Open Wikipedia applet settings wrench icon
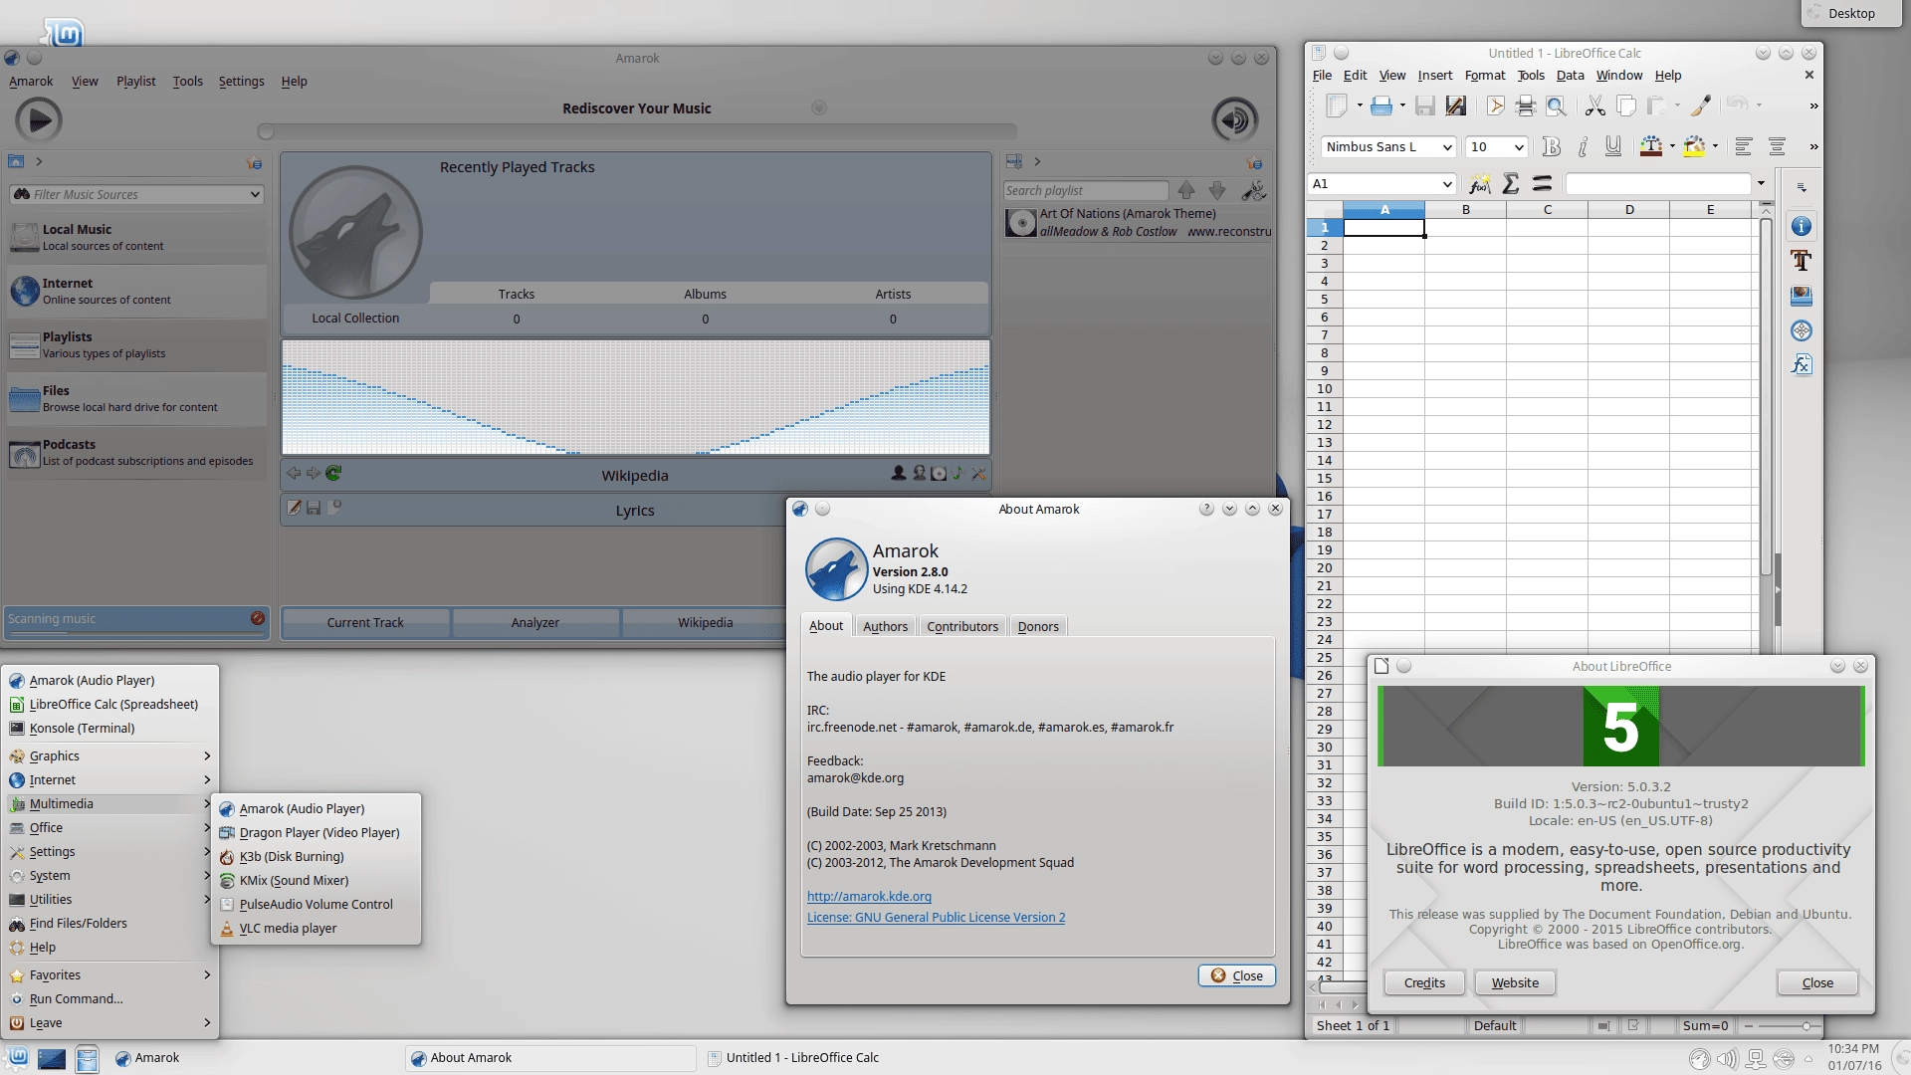Viewport: 1911px width, 1075px height. [978, 474]
